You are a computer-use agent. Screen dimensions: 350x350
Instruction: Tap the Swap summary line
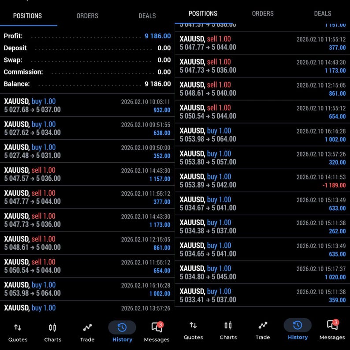[87, 60]
